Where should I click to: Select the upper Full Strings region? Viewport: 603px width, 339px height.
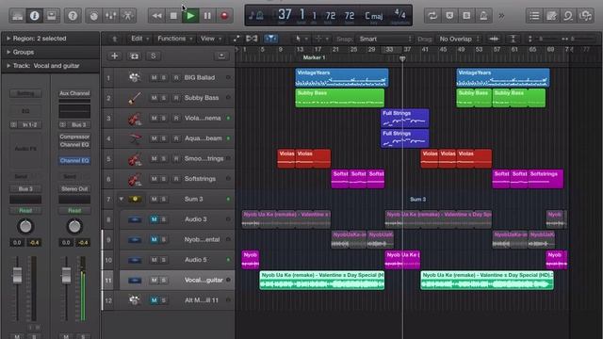[404, 119]
